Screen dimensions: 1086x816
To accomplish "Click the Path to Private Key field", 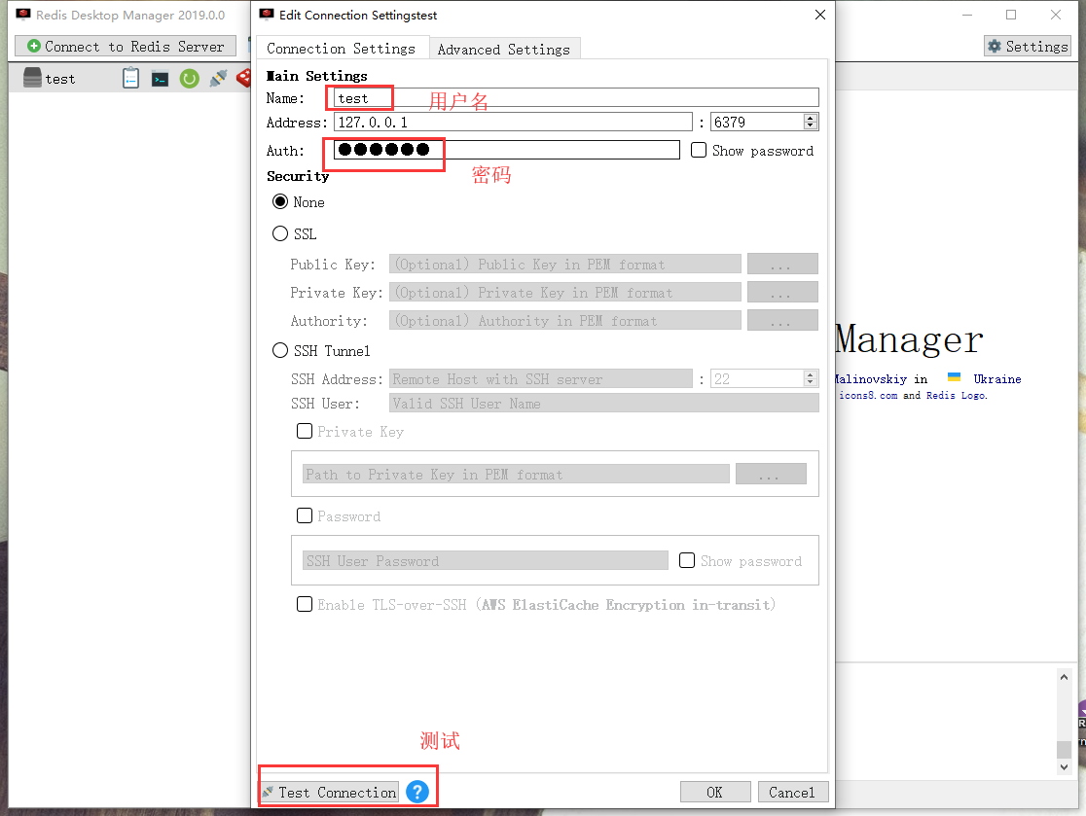I will [516, 474].
